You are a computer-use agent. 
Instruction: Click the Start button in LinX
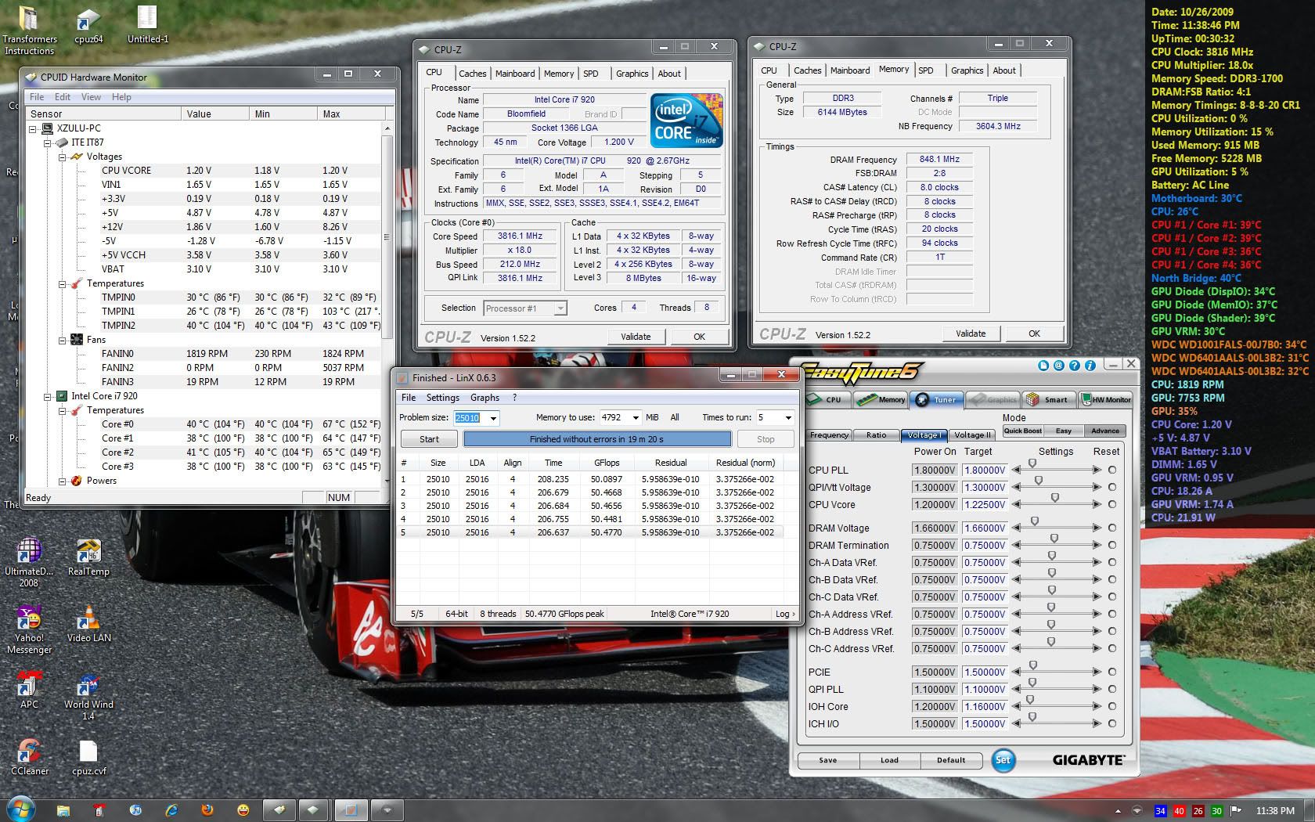pos(429,439)
